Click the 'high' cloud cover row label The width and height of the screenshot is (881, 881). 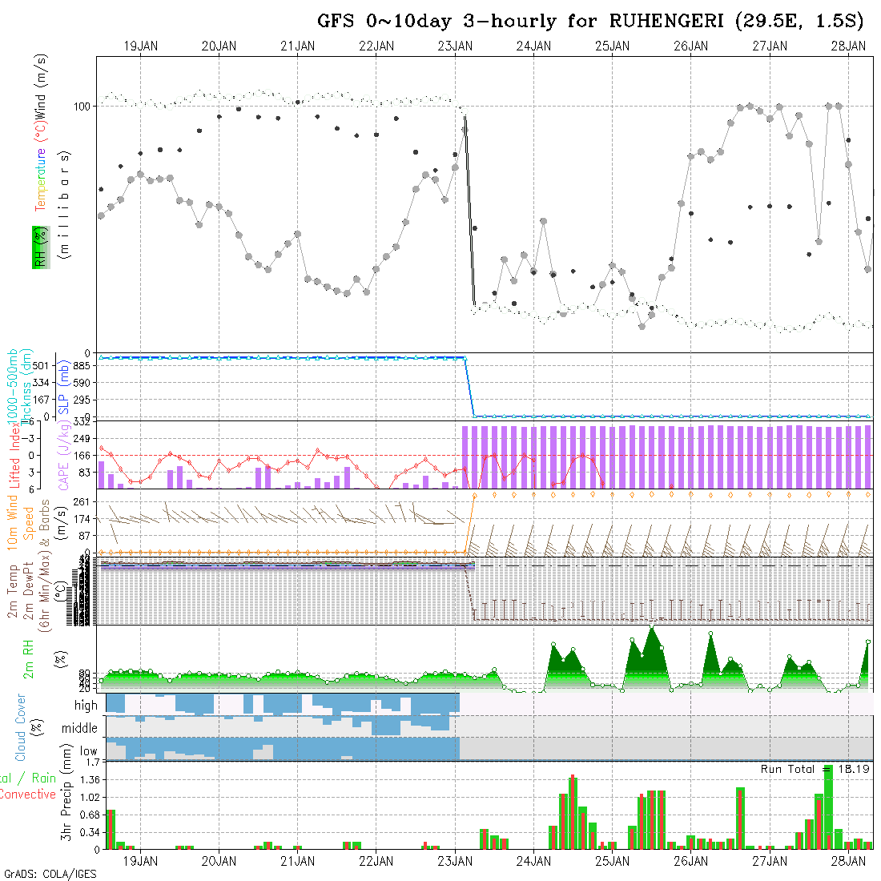(x=86, y=706)
